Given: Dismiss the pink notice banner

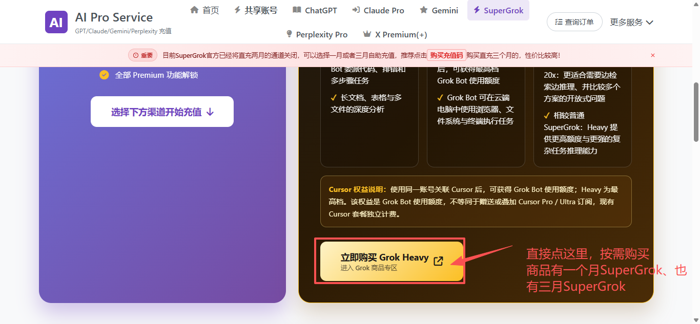Looking at the screenshot, I should click(x=653, y=55).
